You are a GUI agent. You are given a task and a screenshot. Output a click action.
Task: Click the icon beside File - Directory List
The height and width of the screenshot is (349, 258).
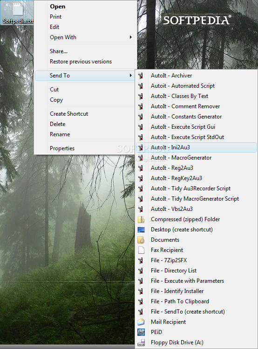(x=141, y=271)
